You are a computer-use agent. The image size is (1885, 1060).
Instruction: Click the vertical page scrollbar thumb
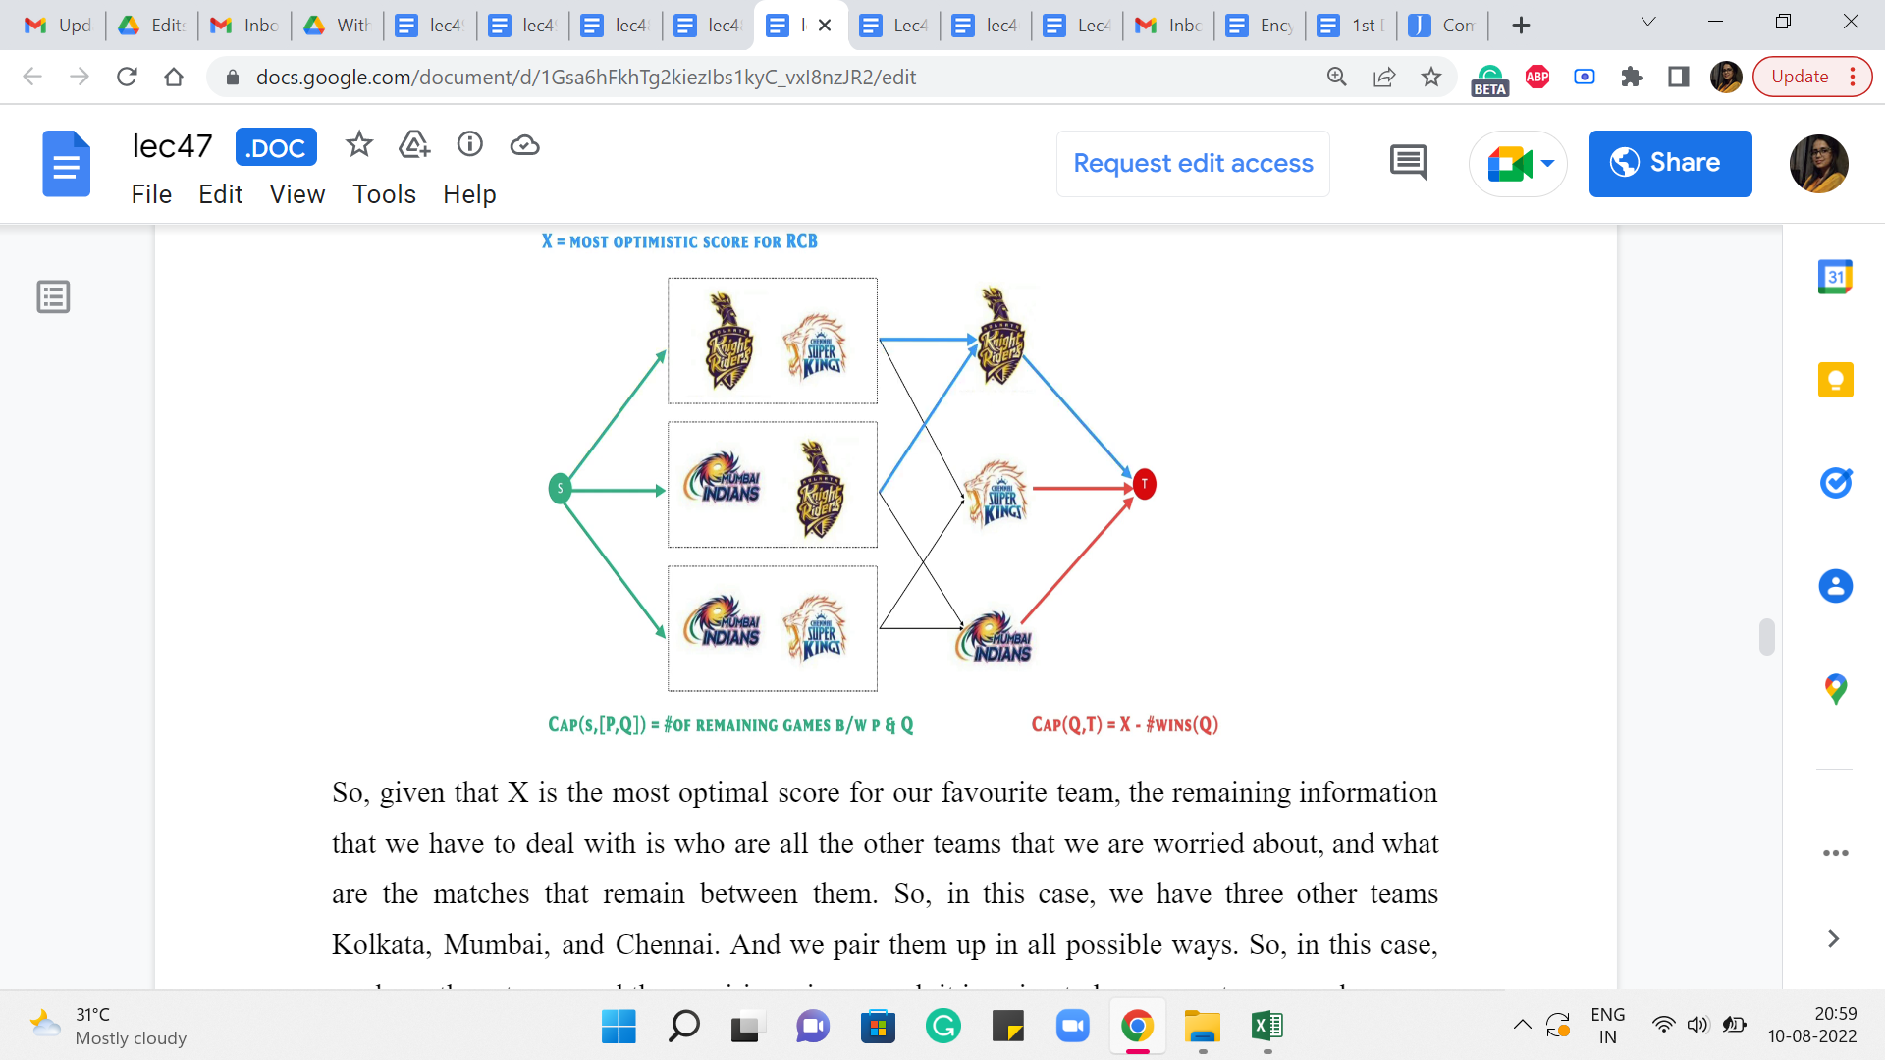1767,636
